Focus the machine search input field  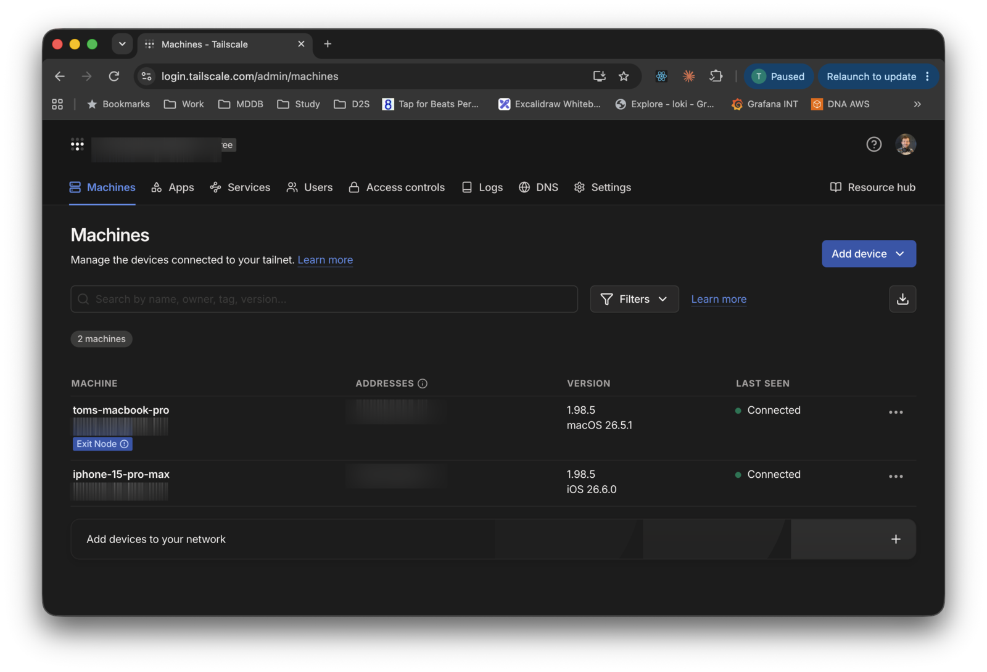point(324,299)
